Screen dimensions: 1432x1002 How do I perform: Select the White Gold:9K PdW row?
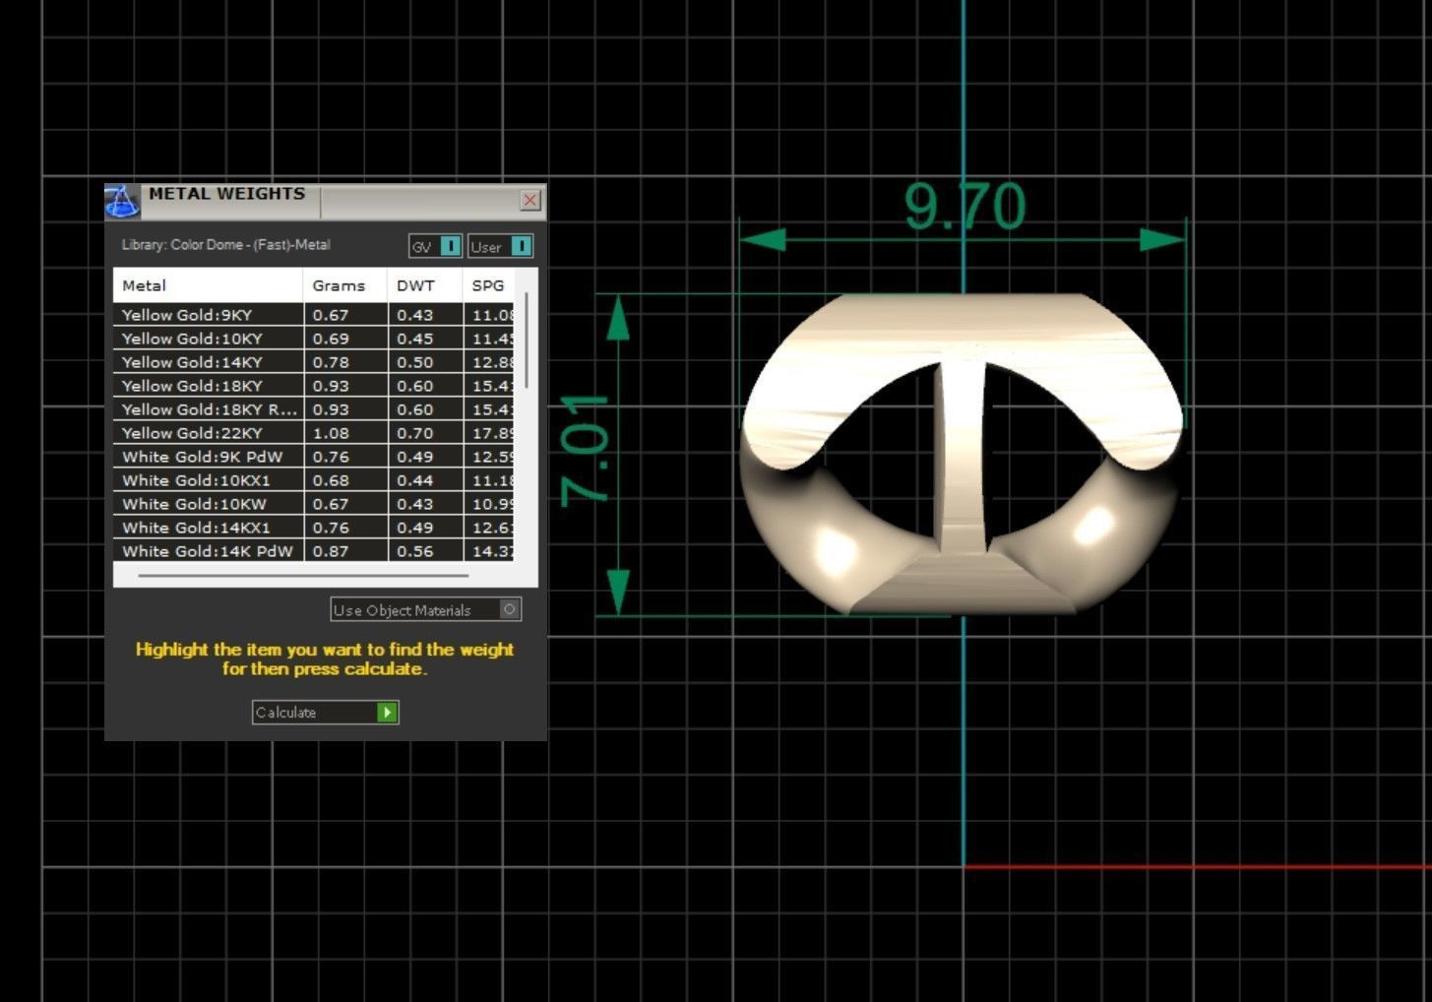coord(313,457)
